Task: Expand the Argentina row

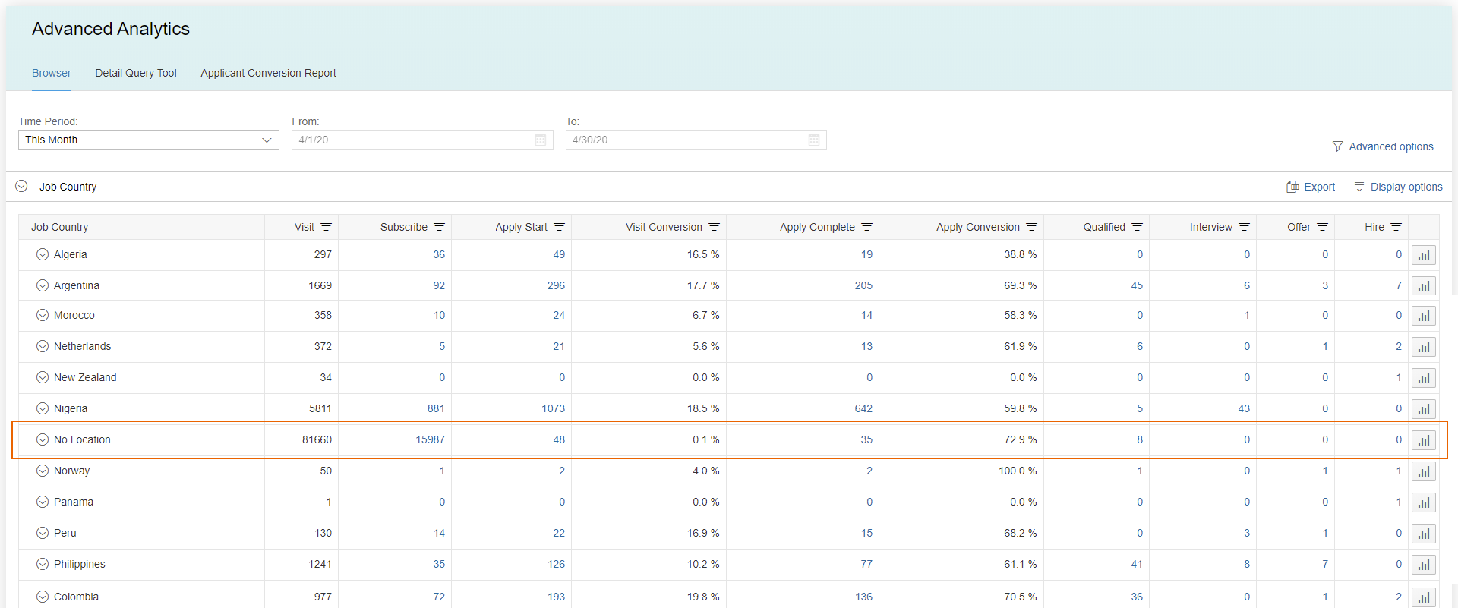Action: pos(43,285)
